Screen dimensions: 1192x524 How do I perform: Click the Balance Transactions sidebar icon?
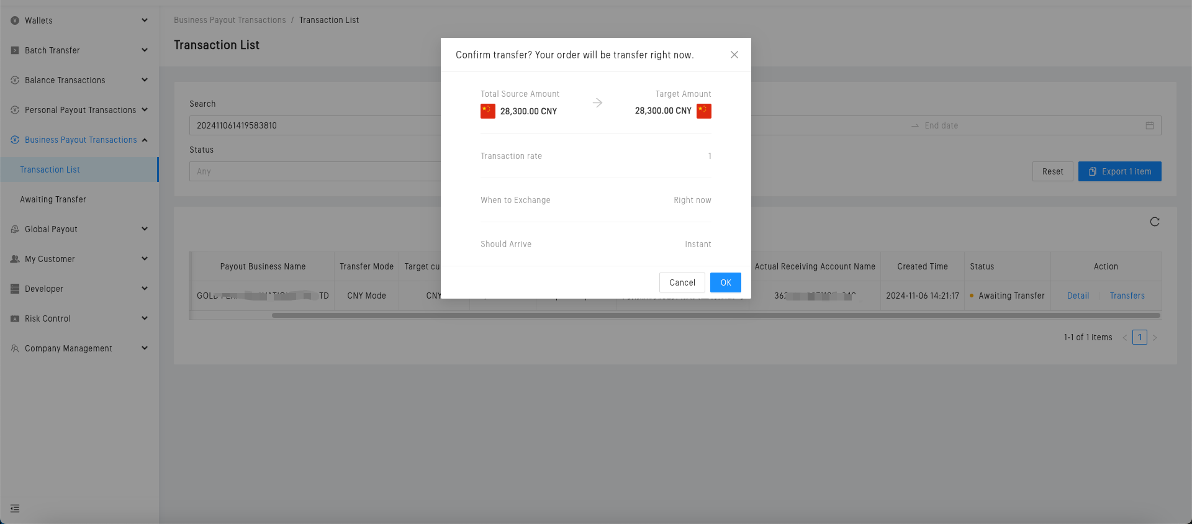(x=15, y=80)
